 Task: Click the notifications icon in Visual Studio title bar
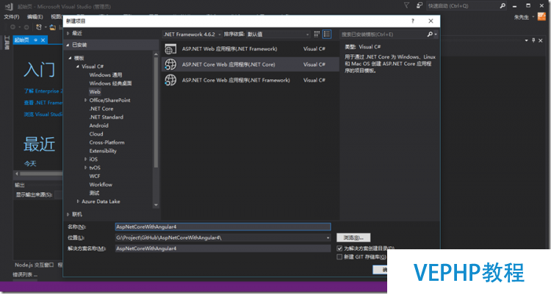click(x=419, y=5)
